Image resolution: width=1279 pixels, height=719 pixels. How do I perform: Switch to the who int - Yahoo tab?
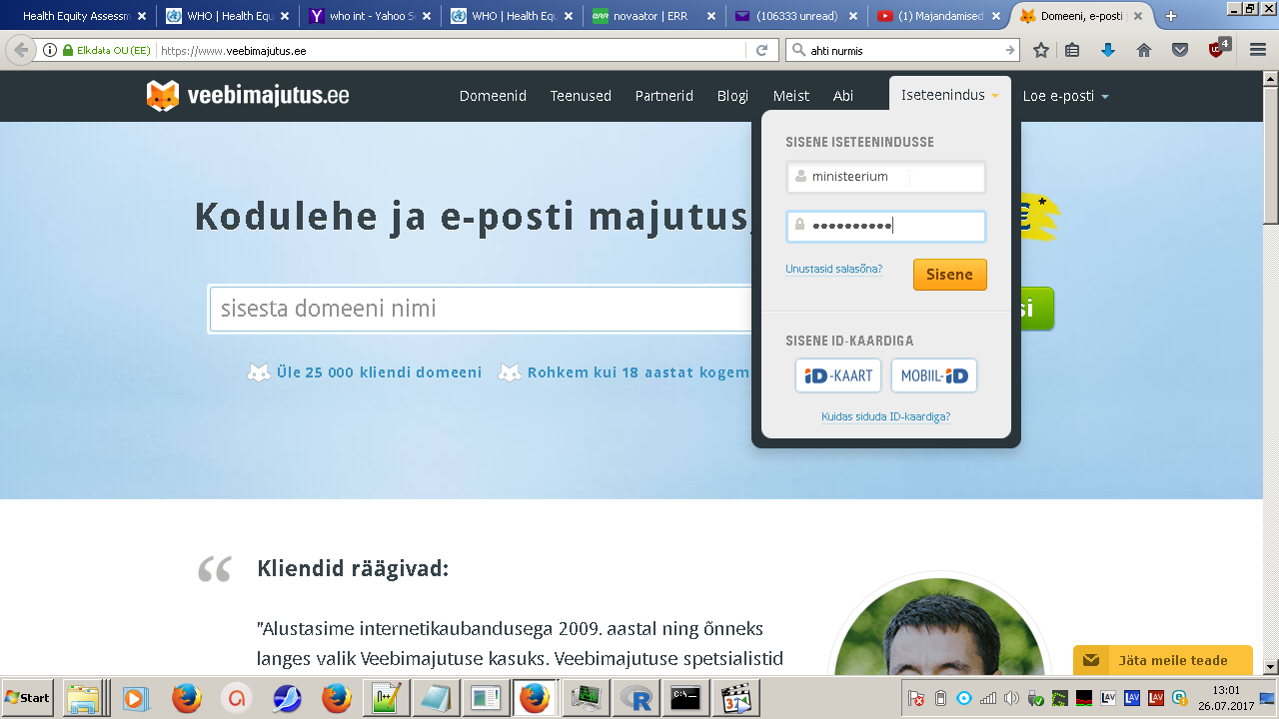(x=372, y=16)
